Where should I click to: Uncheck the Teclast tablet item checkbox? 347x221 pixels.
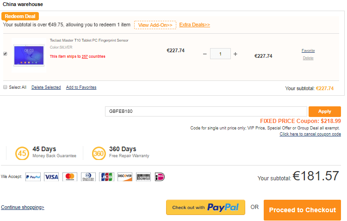pyautogui.click(x=5, y=54)
